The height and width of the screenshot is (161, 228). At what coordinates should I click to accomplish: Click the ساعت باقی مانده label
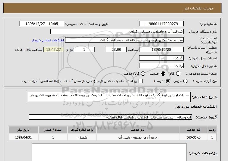[28, 50]
